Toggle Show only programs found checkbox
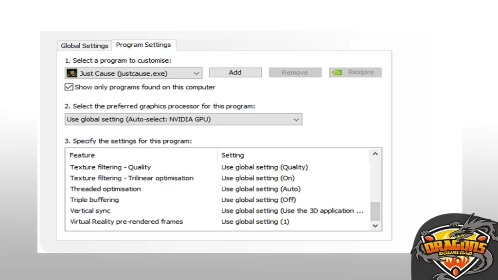 pos(69,87)
